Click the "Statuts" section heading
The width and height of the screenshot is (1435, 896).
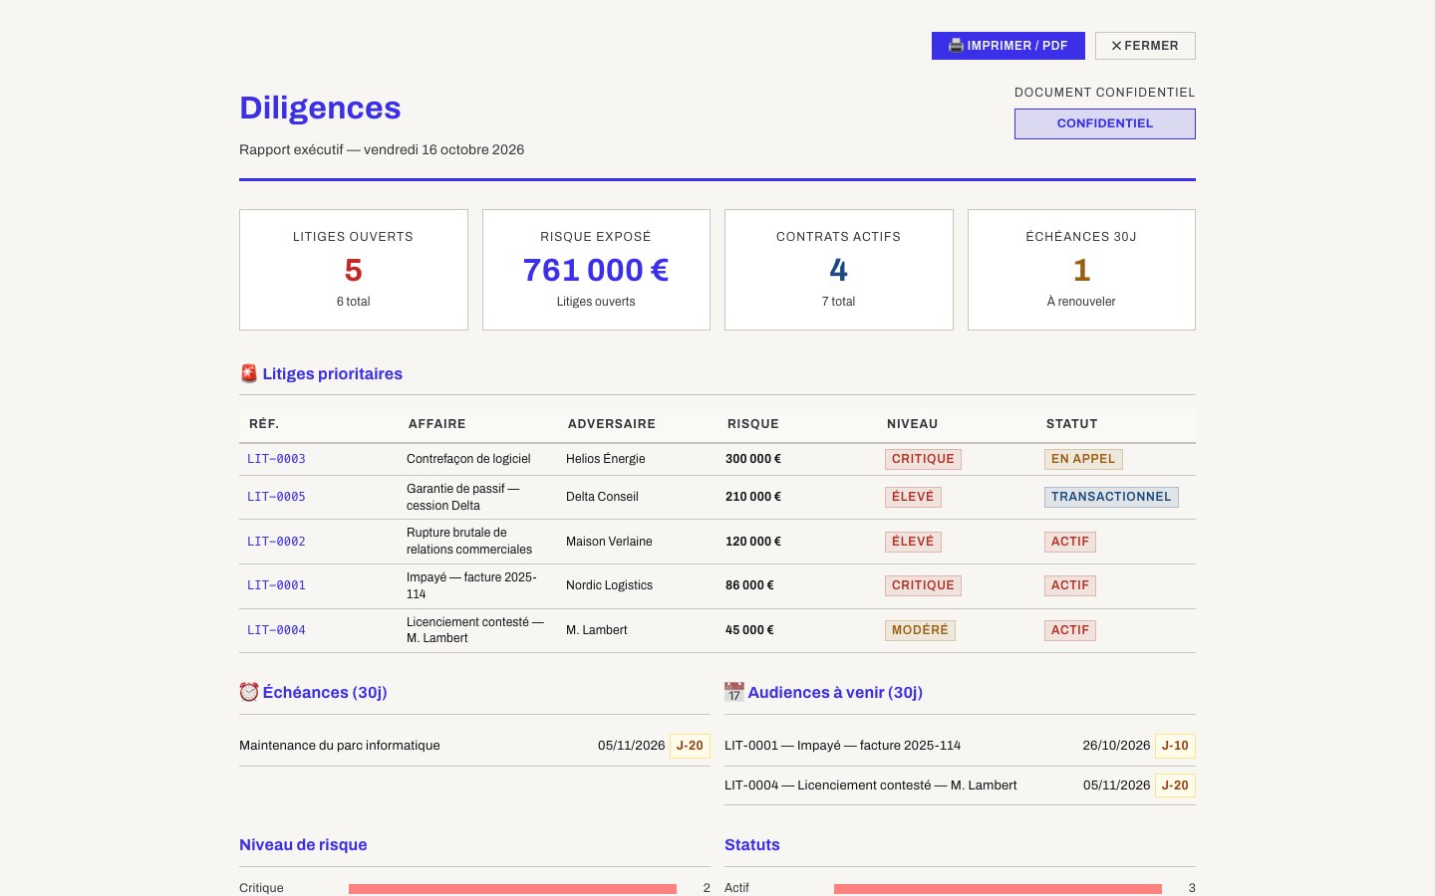pyautogui.click(x=752, y=845)
